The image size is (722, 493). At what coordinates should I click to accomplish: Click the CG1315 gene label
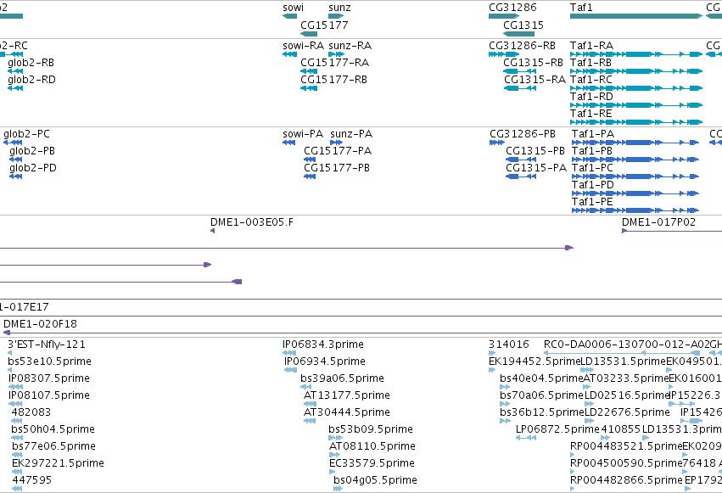click(x=523, y=25)
